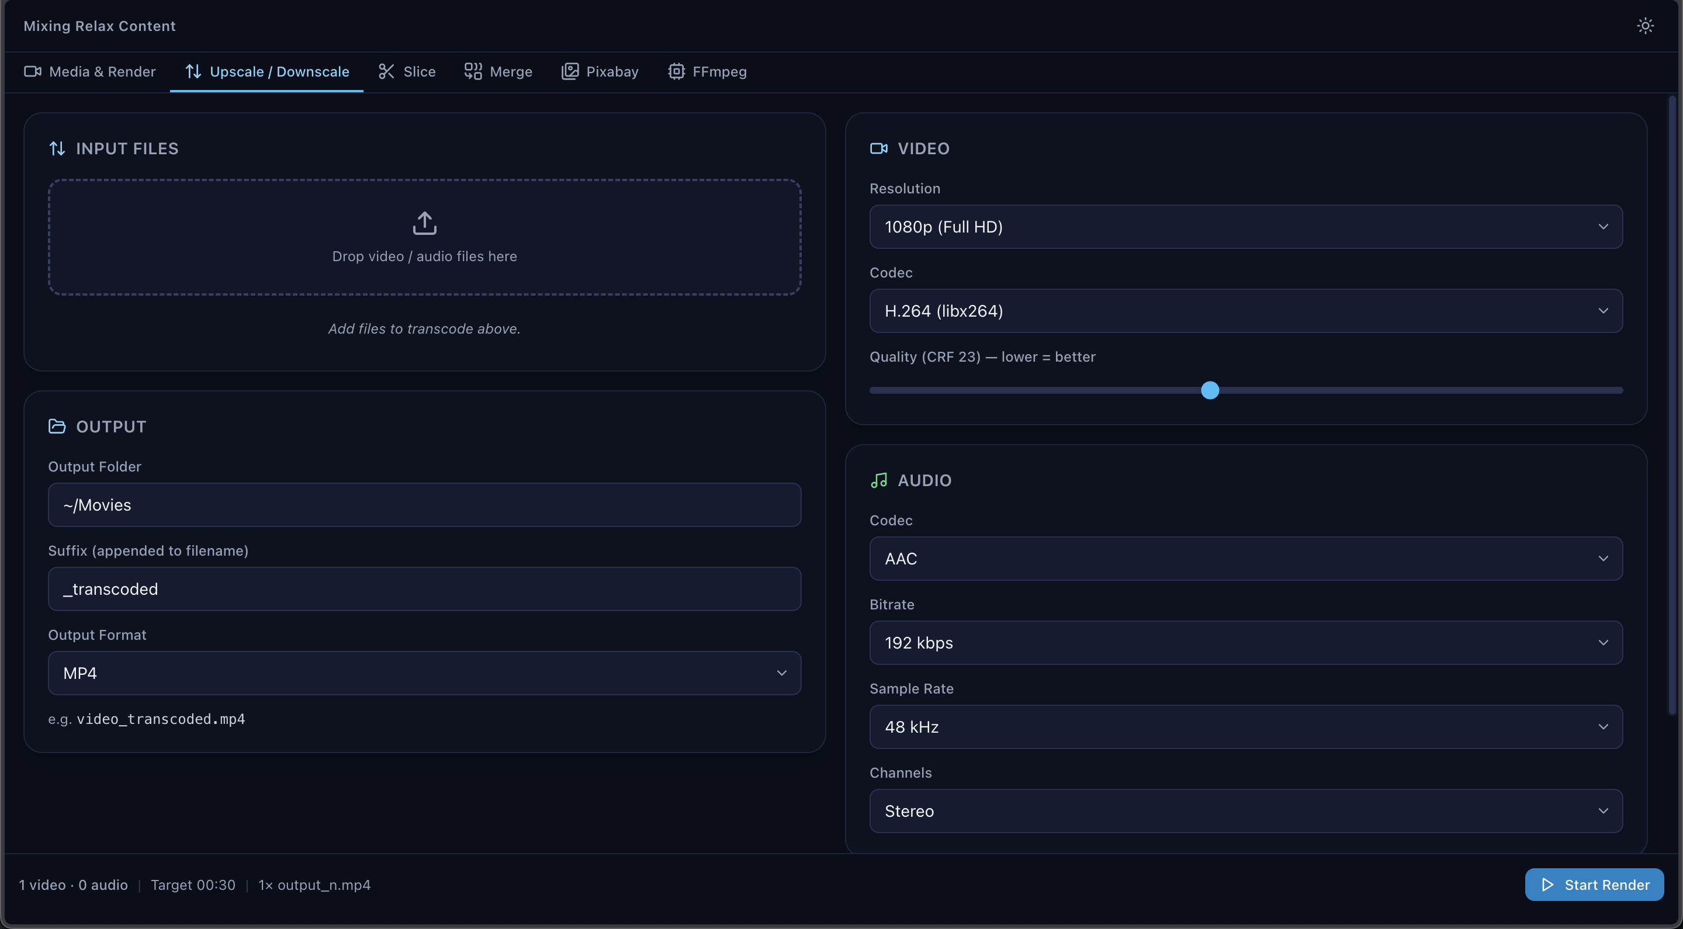Click the play icon on Start Render
Viewport: 1683px width, 929px height.
click(x=1547, y=885)
